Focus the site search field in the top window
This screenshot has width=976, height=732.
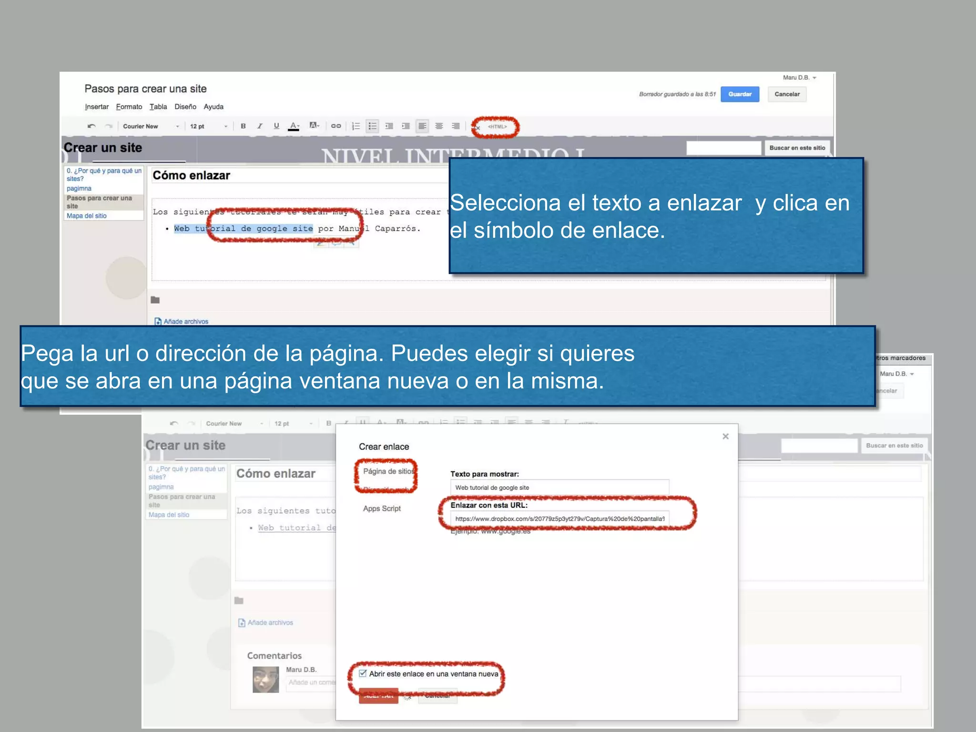[x=723, y=148]
